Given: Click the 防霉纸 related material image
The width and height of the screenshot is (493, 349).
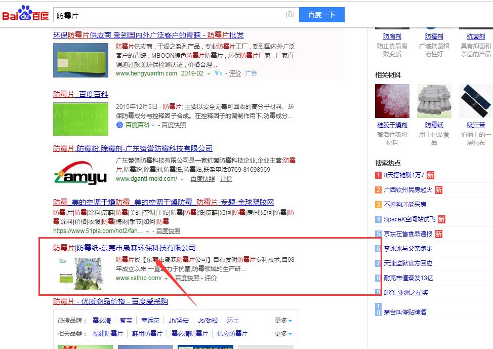Looking at the screenshot, I should click(x=434, y=101).
